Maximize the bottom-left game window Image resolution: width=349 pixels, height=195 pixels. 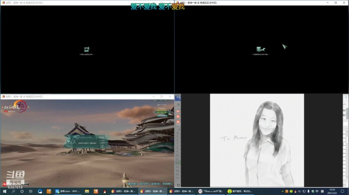pos(161,97)
